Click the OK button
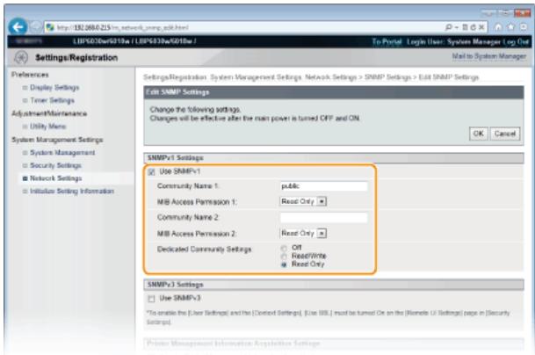535x355 pixels. [x=479, y=134]
